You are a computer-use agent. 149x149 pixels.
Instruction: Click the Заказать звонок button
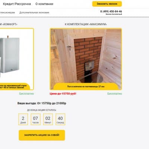point(107,4)
